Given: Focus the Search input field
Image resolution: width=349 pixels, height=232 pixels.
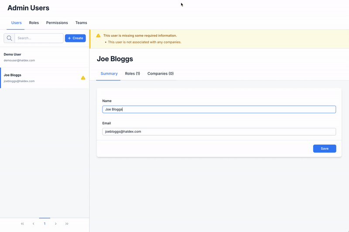Looking at the screenshot, I should tap(39, 38).
